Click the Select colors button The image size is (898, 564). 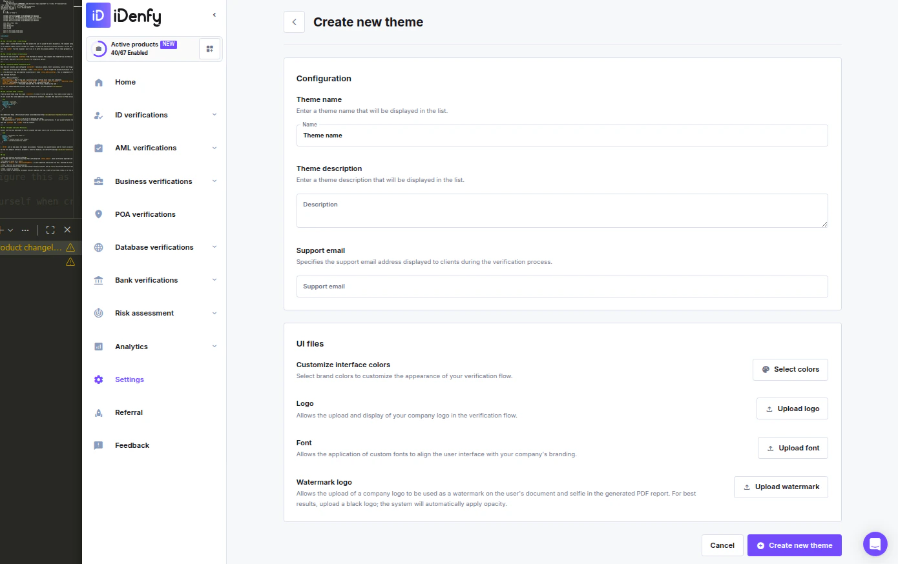[790, 370]
